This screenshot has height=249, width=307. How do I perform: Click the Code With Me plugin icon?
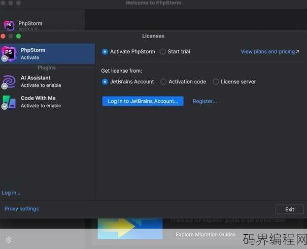(x=9, y=102)
